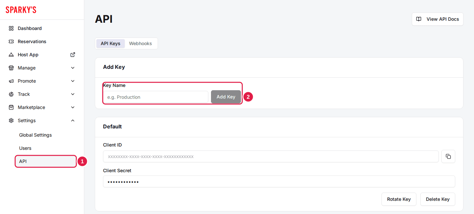
Task: Click the Marketplace bag icon
Action: coord(11,107)
